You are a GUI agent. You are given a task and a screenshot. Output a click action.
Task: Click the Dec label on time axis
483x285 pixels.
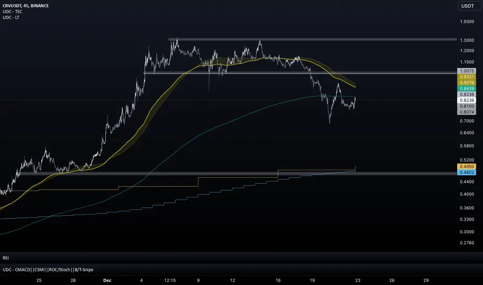[107, 280]
